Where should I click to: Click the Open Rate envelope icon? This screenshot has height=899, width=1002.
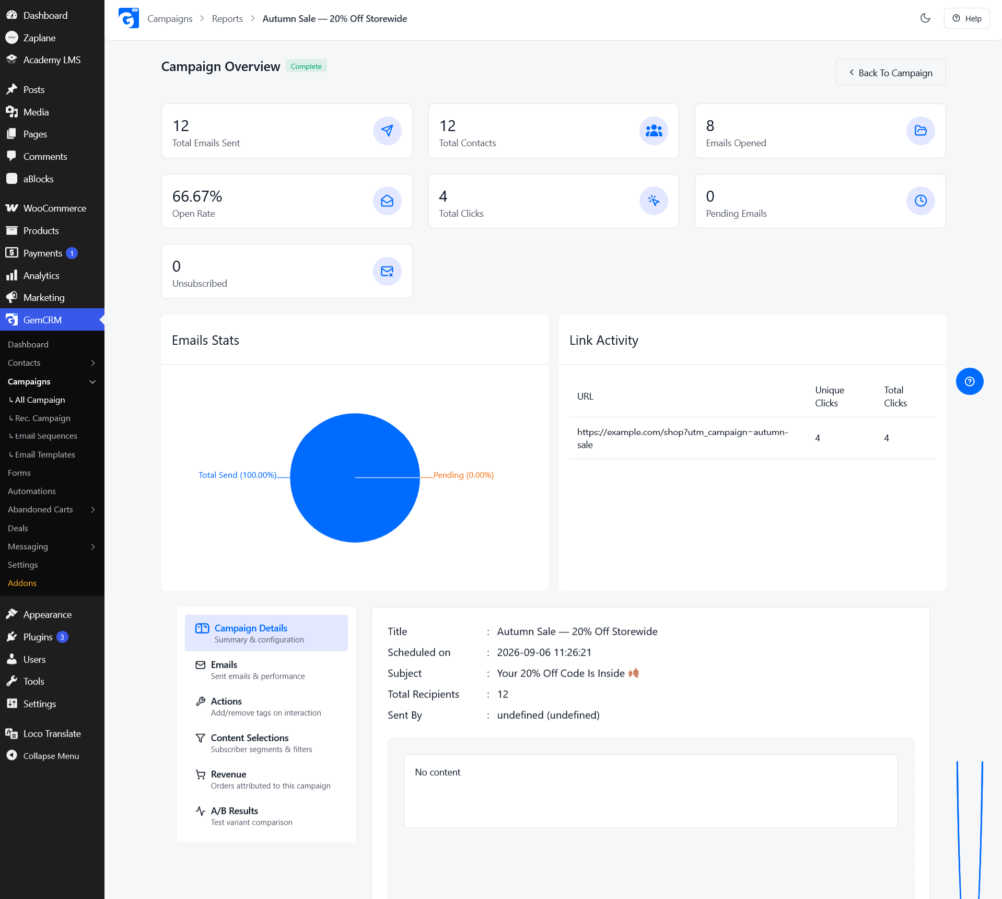[x=387, y=201]
